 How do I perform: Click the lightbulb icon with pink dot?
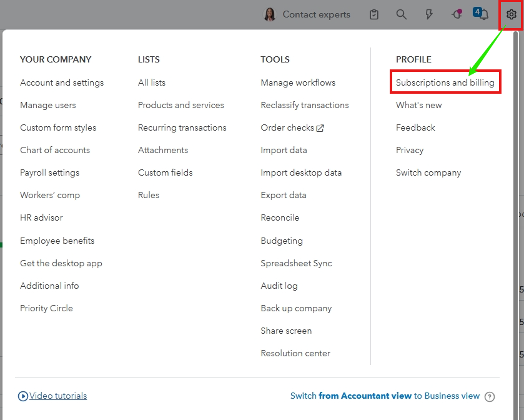point(457,14)
